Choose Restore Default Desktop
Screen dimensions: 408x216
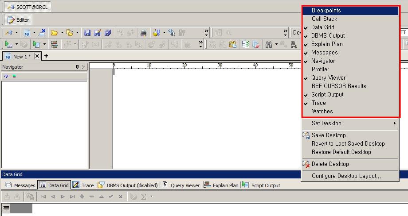point(341,152)
